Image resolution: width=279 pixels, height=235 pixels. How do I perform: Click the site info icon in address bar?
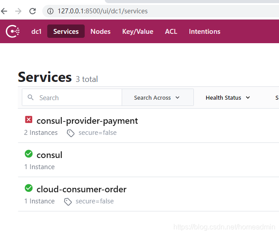click(x=50, y=11)
